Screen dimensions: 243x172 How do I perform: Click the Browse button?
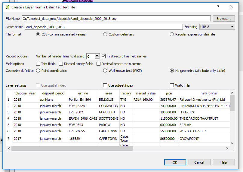point(224,19)
